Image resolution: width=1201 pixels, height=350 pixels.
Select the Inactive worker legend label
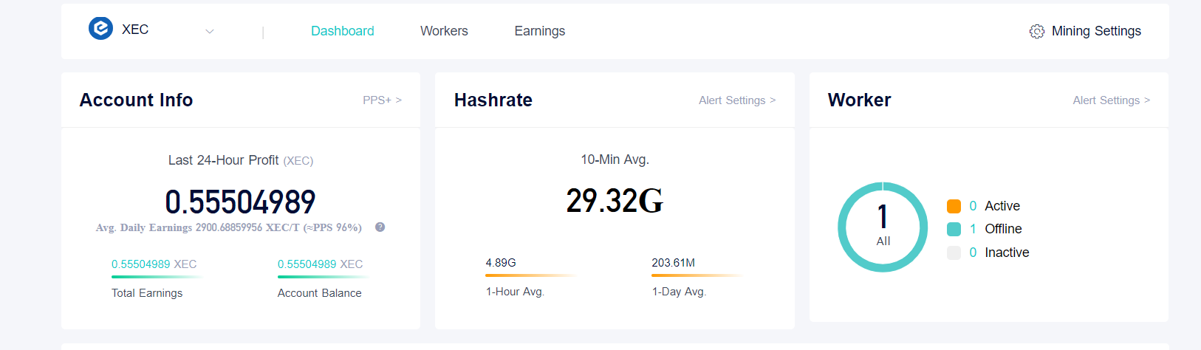[1007, 253]
